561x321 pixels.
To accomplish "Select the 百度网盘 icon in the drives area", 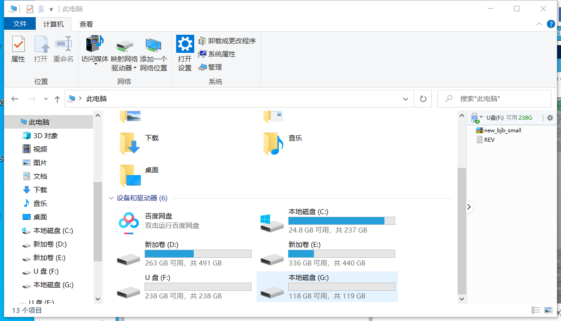I will [128, 221].
